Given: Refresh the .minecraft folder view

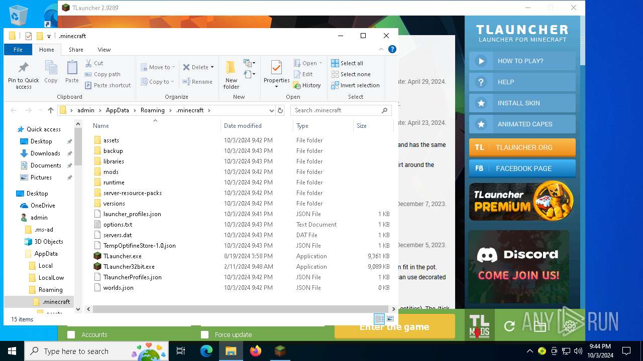Looking at the screenshot, I should [x=280, y=110].
